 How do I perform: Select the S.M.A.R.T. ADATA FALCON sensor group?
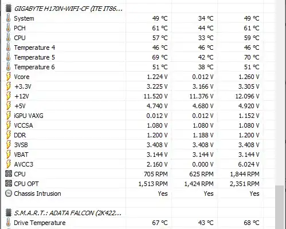pyautogui.click(x=68, y=213)
